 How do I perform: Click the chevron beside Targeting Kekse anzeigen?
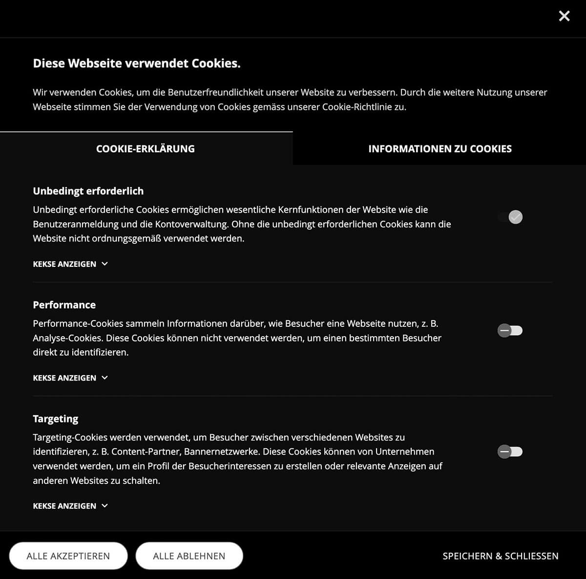click(105, 506)
